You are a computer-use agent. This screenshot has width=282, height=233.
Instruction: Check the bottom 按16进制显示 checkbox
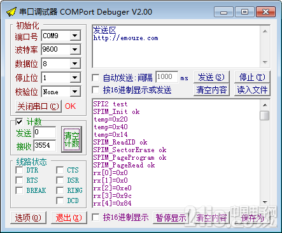(x=95, y=217)
